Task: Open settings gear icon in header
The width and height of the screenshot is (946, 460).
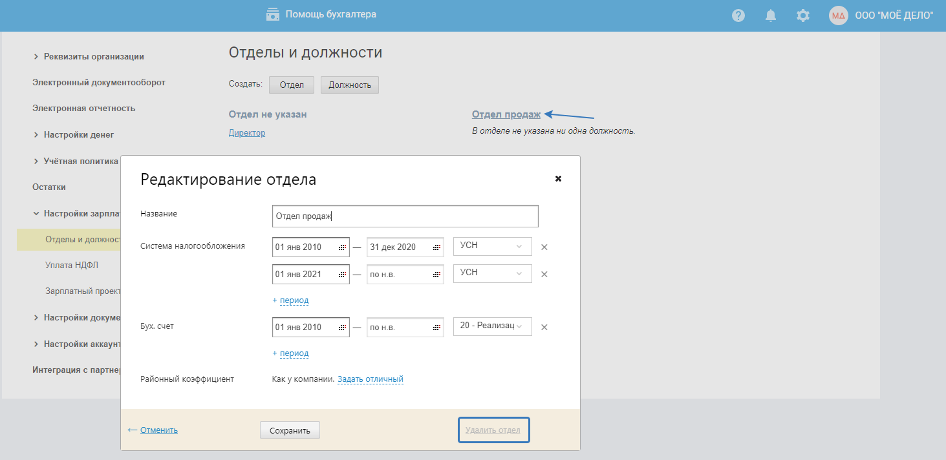Action: pyautogui.click(x=803, y=16)
